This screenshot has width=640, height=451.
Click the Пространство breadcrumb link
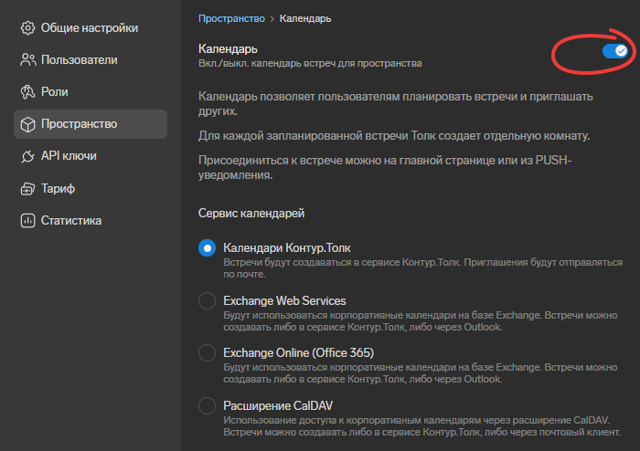click(231, 19)
